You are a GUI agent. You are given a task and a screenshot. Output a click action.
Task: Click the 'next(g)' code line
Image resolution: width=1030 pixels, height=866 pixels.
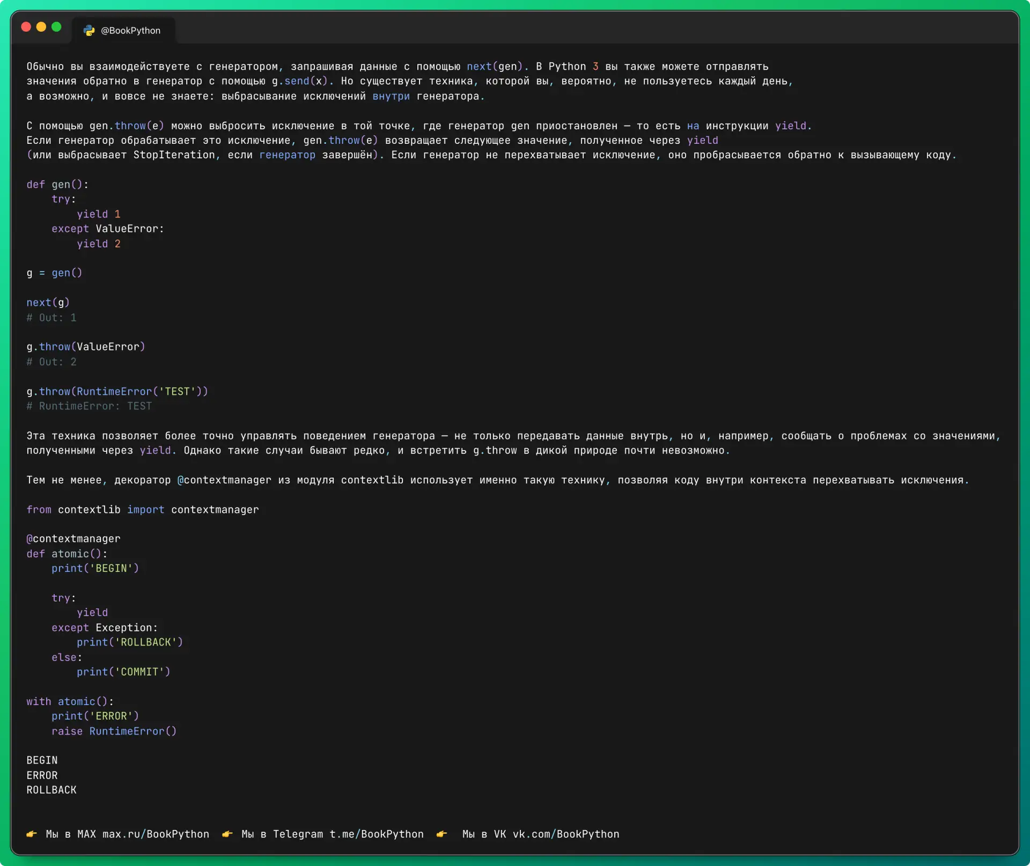[48, 303]
